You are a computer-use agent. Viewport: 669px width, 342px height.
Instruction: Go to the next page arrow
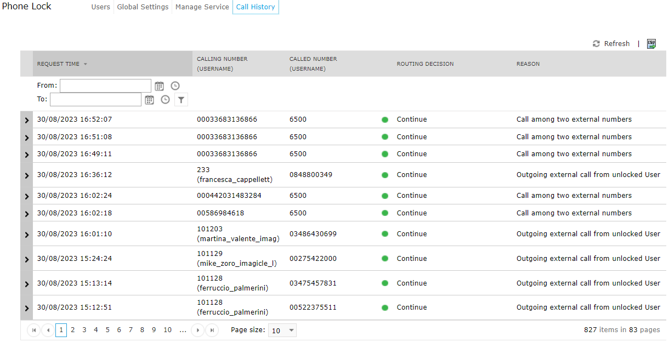coord(197,330)
